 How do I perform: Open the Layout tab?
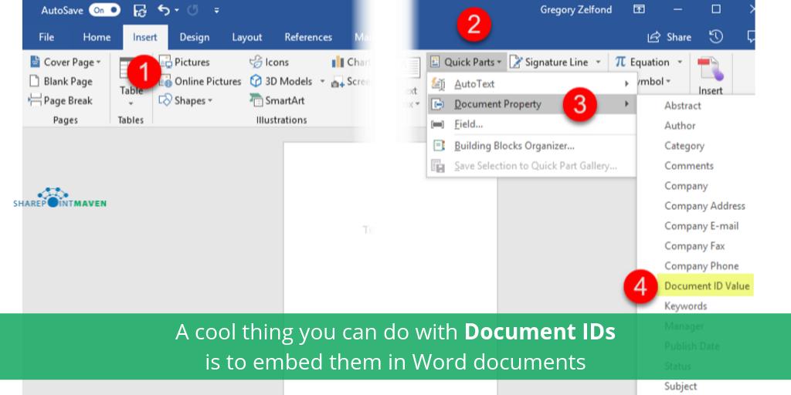(246, 37)
